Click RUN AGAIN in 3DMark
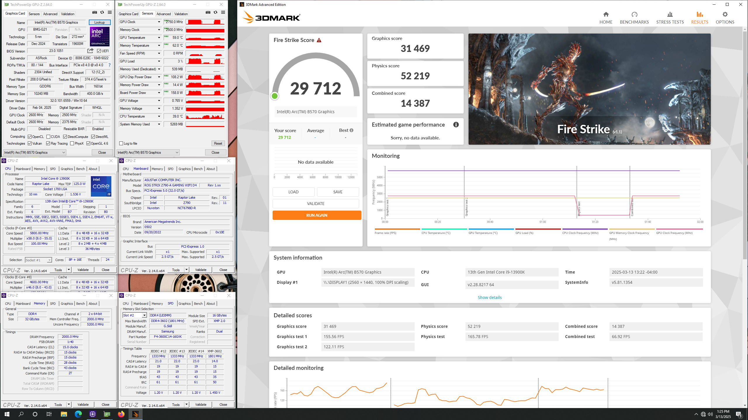The height and width of the screenshot is (420, 748). click(317, 215)
